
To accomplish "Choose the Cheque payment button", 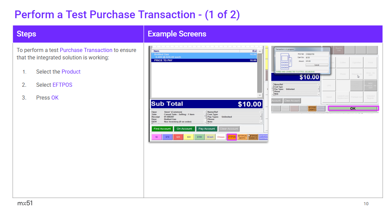I will point(221,137).
